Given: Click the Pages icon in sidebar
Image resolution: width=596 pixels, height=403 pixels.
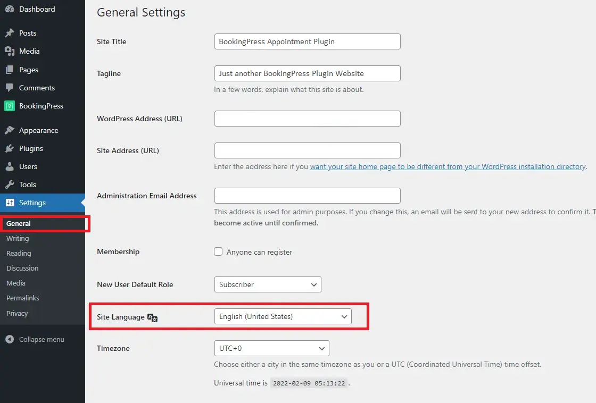Looking at the screenshot, I should [10, 70].
